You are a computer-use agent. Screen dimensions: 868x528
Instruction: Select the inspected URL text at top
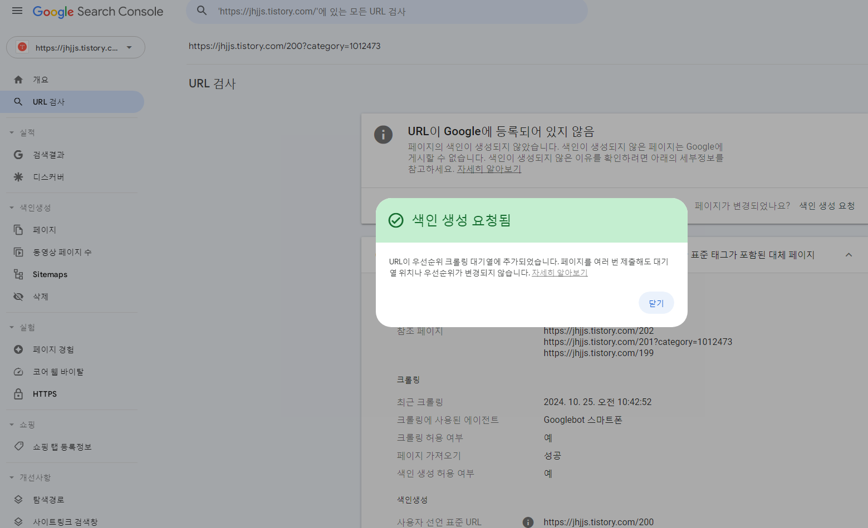[285, 46]
